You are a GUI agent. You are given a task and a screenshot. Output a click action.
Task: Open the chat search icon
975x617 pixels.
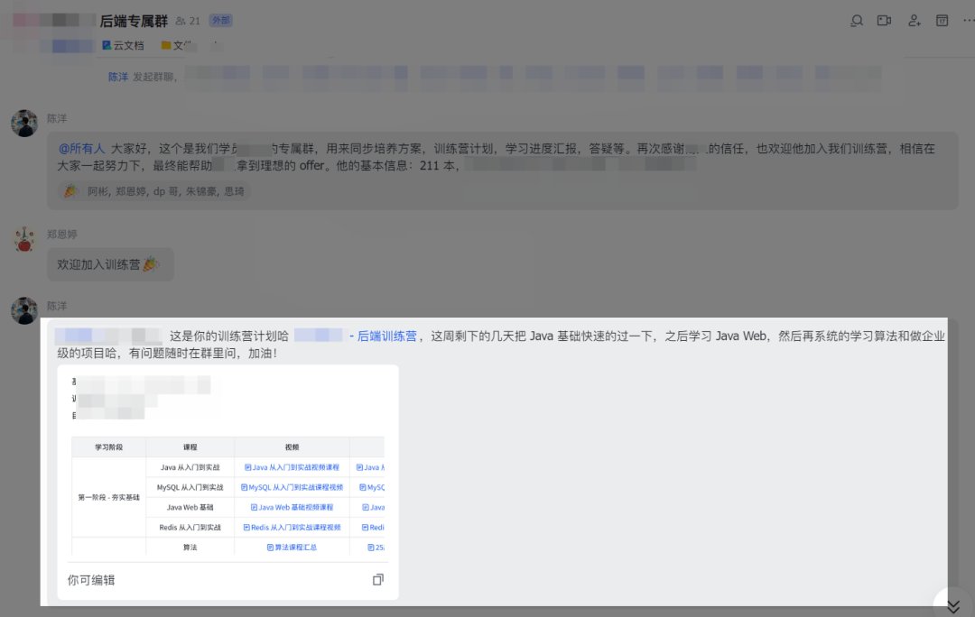856,21
